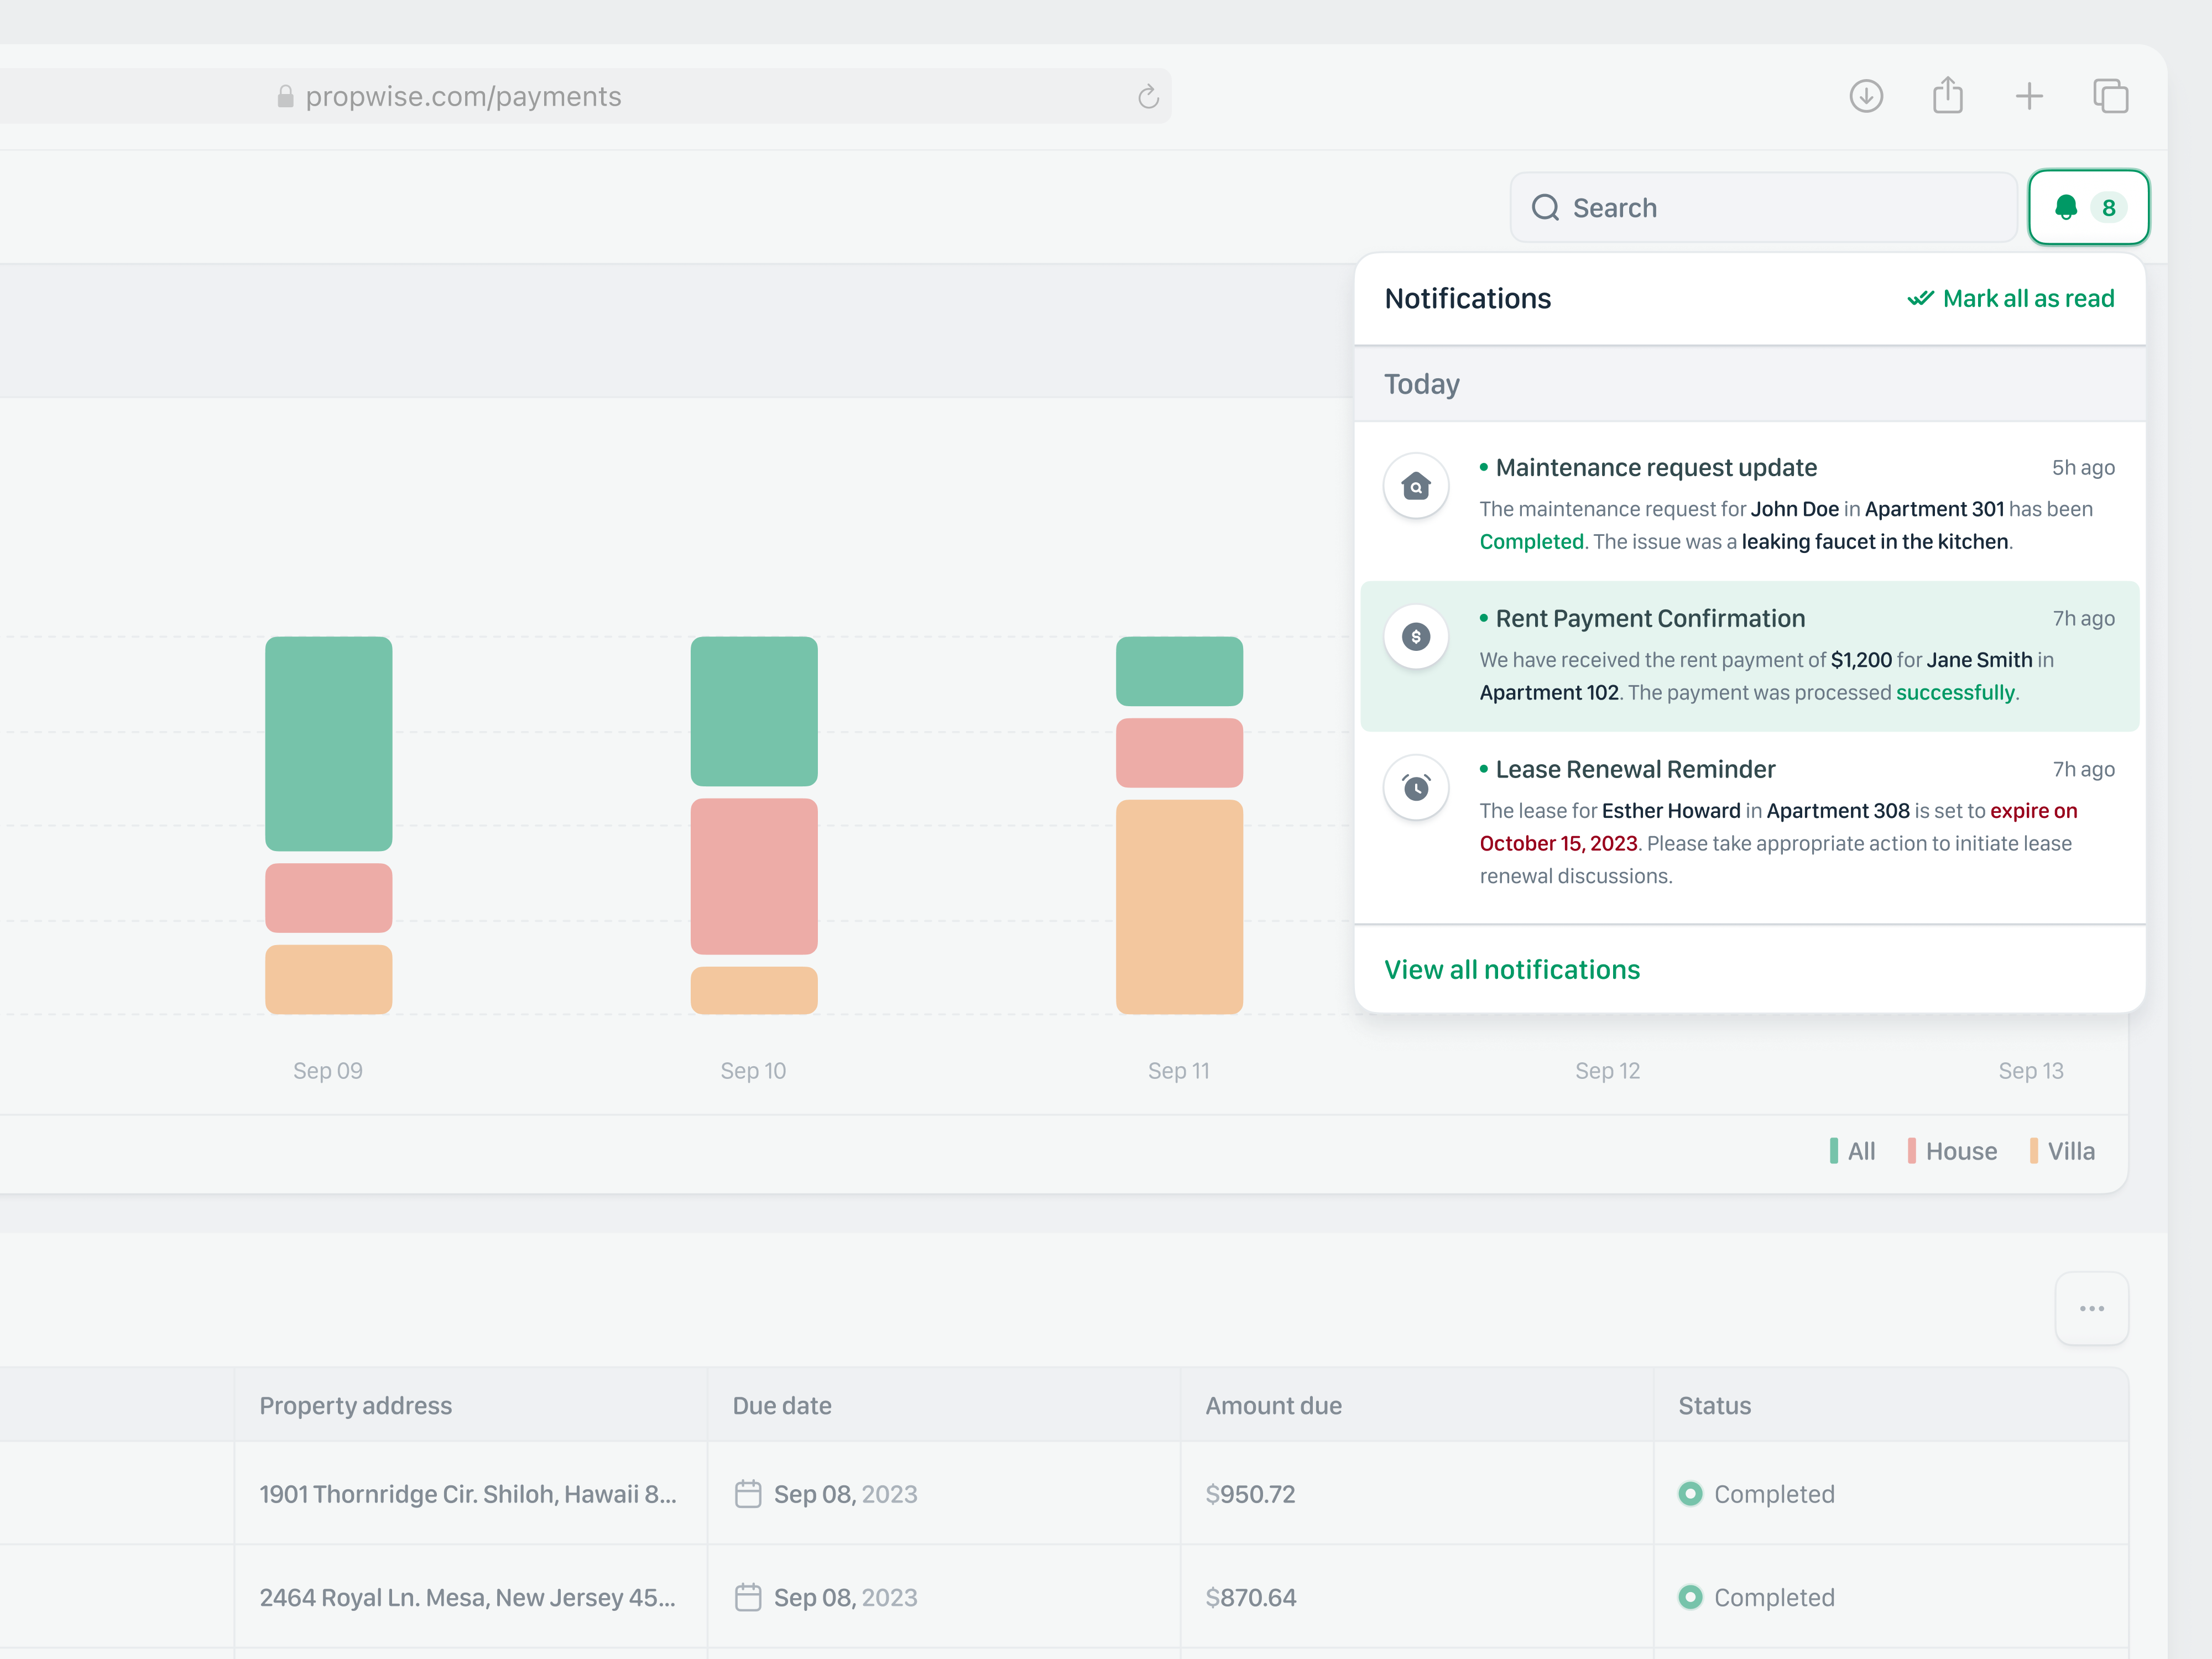
Task: Open the three-dots table options menu
Action: (2091, 1308)
